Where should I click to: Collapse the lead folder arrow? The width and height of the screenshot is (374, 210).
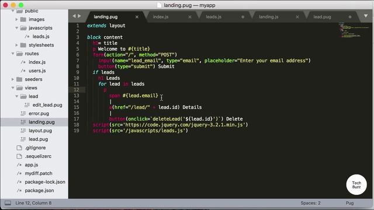point(16,96)
